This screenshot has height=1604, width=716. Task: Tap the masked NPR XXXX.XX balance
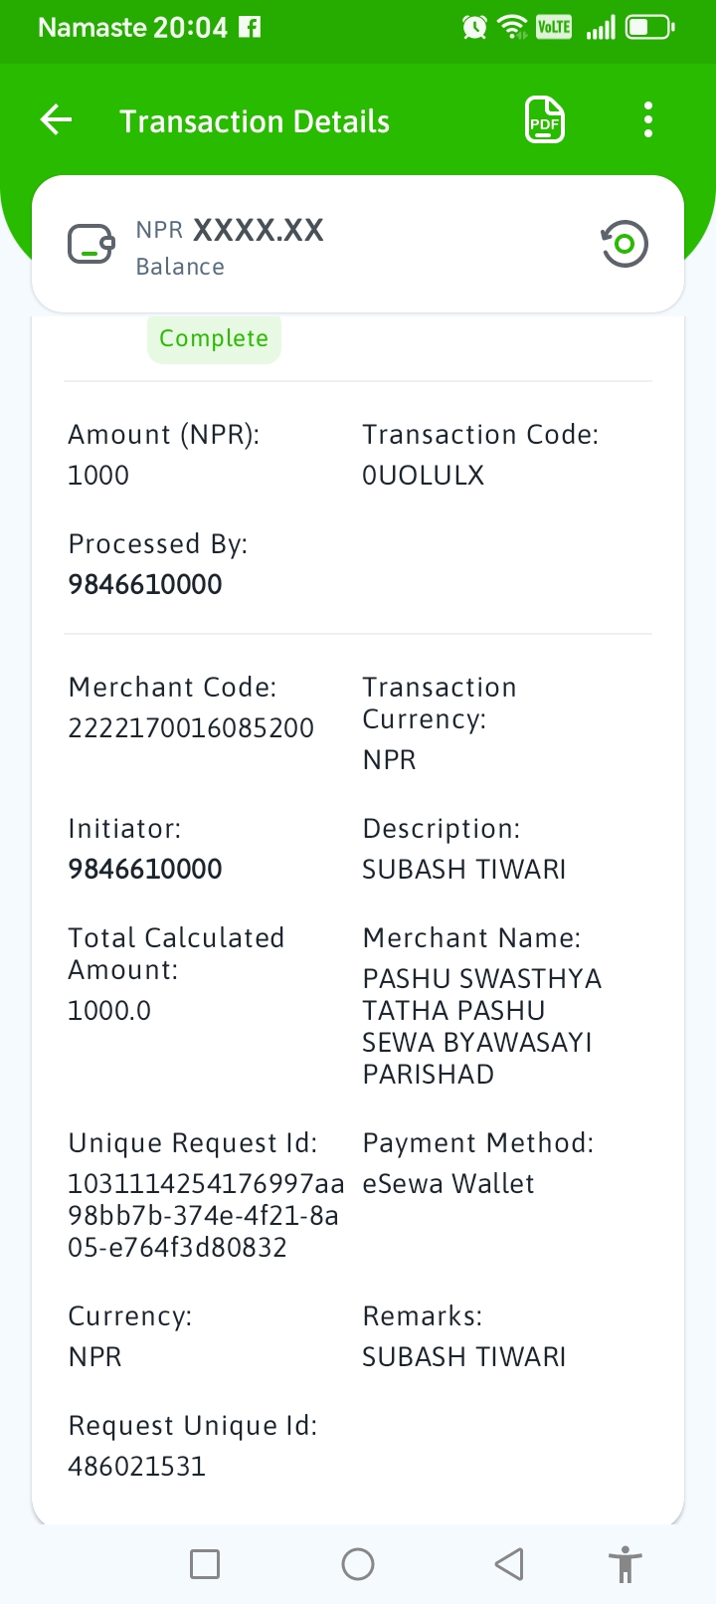click(x=230, y=231)
